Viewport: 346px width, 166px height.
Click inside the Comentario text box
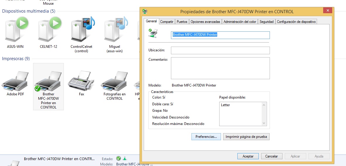(220, 68)
